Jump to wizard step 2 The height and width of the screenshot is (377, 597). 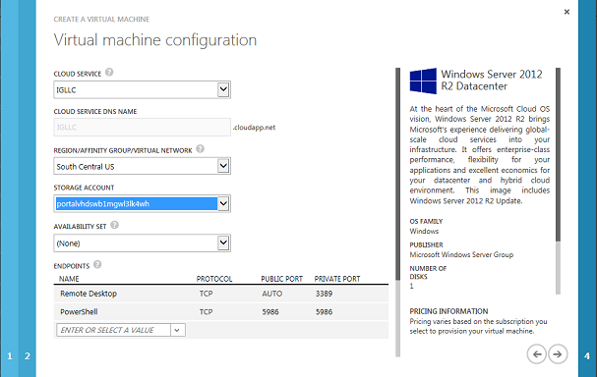point(28,356)
